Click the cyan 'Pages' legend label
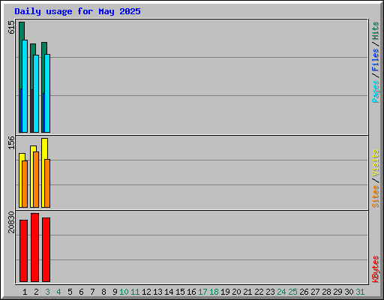384x300 pixels. (376, 91)
